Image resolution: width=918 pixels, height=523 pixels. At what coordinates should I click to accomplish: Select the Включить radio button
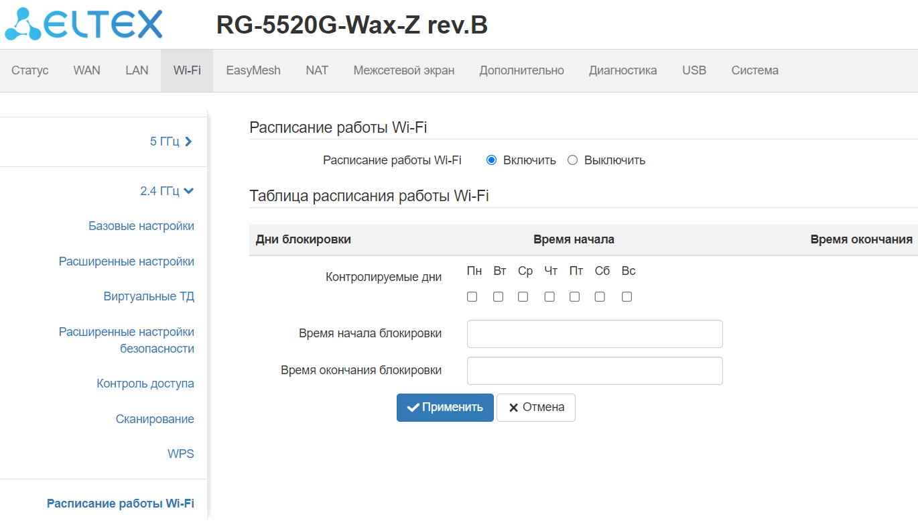(491, 160)
